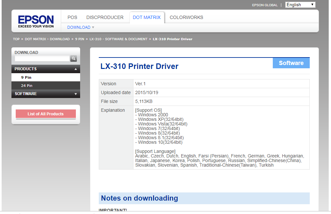Image resolution: width=331 pixels, height=214 pixels.
Task: Click the DOWNLOAD breadcrumb link
Action: (x=60, y=39)
